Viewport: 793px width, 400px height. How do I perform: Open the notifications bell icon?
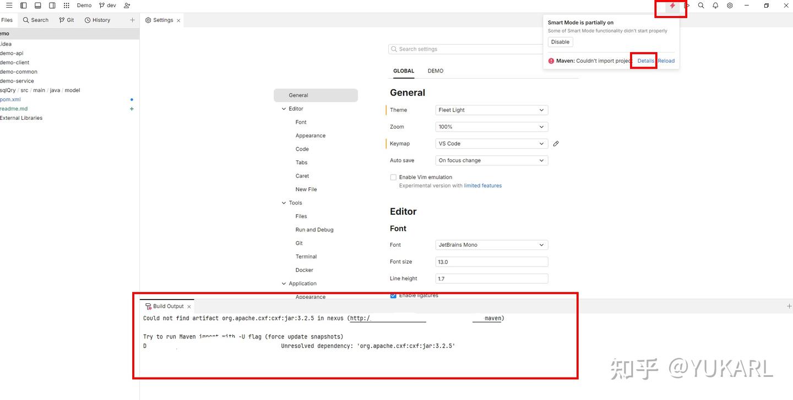(x=715, y=5)
